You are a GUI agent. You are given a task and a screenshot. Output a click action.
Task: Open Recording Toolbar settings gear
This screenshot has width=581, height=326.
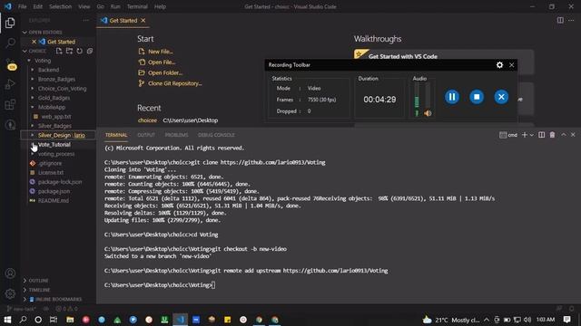click(x=499, y=65)
